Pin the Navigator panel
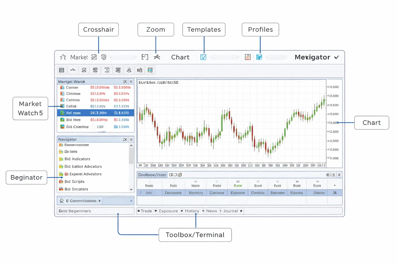The height and width of the screenshot is (265, 398). [125, 139]
